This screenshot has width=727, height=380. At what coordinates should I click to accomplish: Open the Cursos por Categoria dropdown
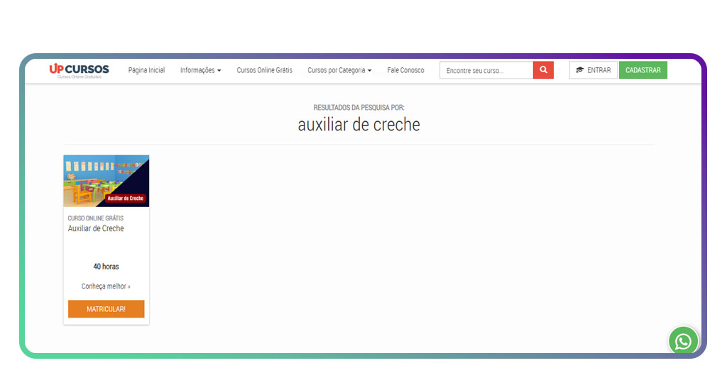point(339,70)
